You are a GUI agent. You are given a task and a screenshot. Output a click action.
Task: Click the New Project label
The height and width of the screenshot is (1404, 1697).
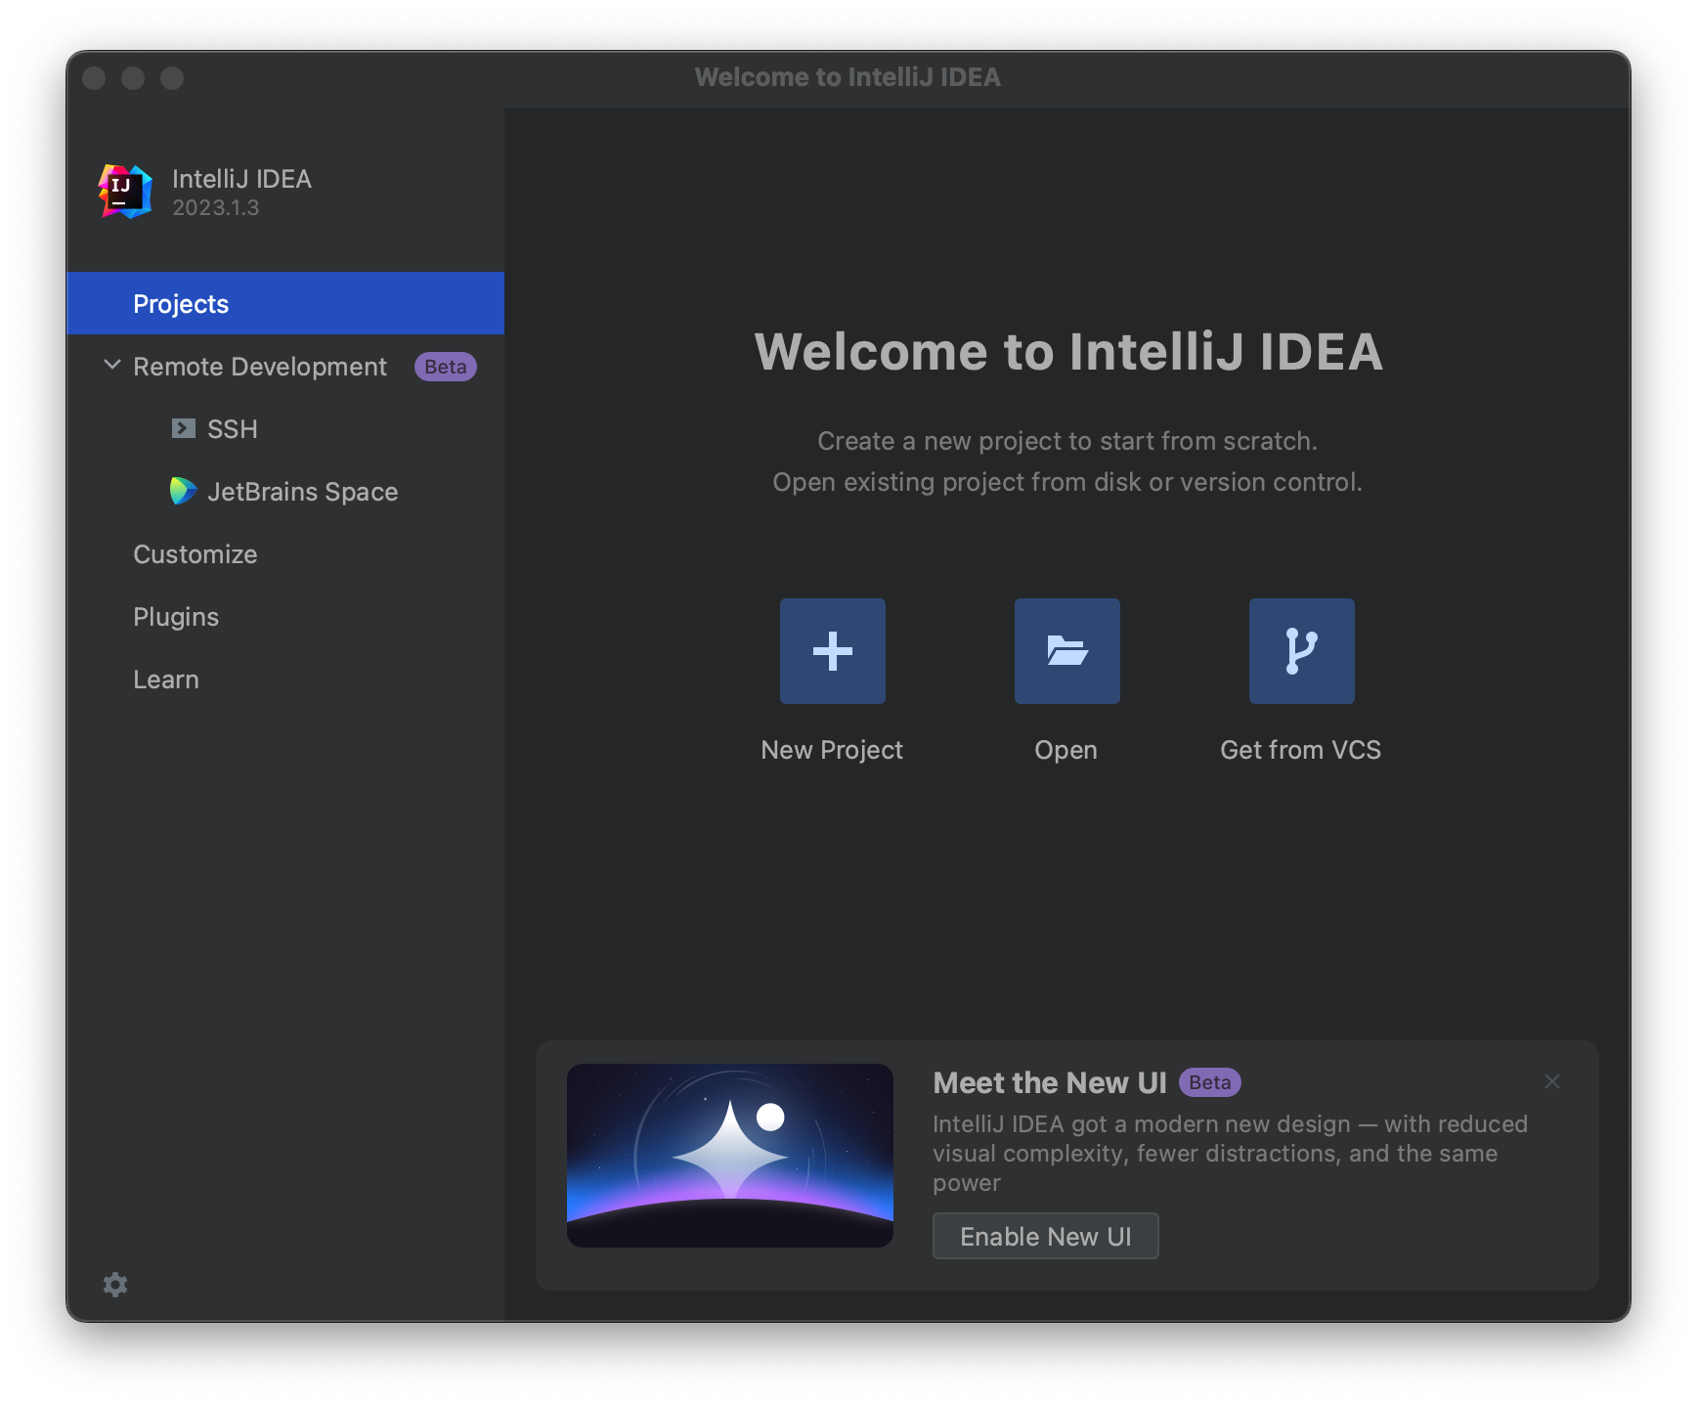coord(832,750)
